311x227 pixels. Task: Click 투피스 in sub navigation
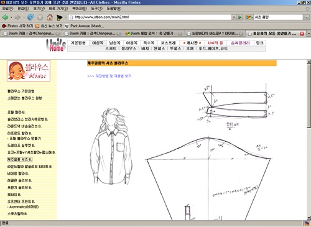(175, 49)
